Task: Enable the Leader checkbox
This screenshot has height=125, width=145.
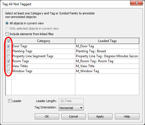Action: pyautogui.click(x=10, y=101)
